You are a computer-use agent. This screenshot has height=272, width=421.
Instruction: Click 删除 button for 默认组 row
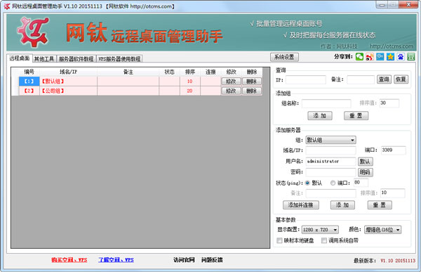(x=252, y=82)
